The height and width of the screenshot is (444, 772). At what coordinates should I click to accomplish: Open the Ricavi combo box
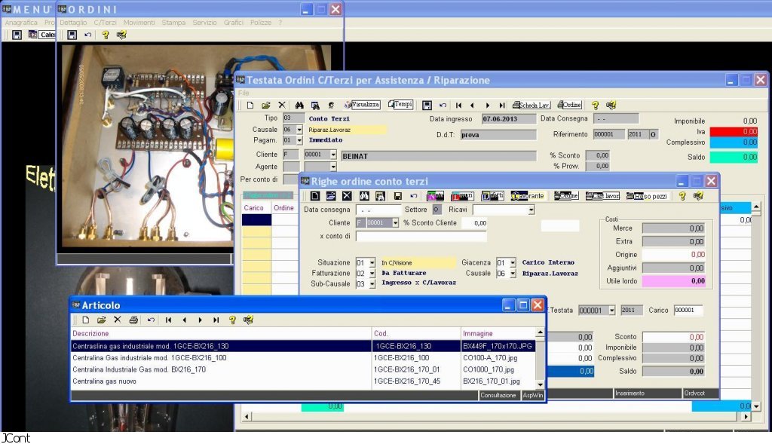pos(531,210)
